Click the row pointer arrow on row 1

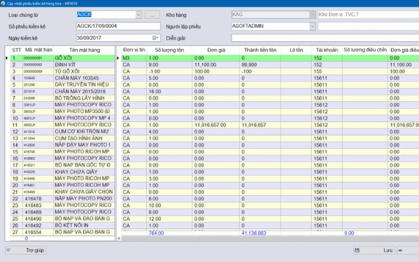tap(7, 58)
